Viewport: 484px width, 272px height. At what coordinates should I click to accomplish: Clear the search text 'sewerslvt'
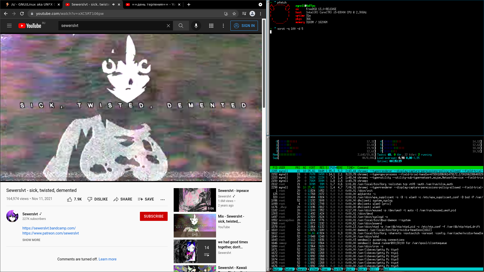tap(168, 26)
